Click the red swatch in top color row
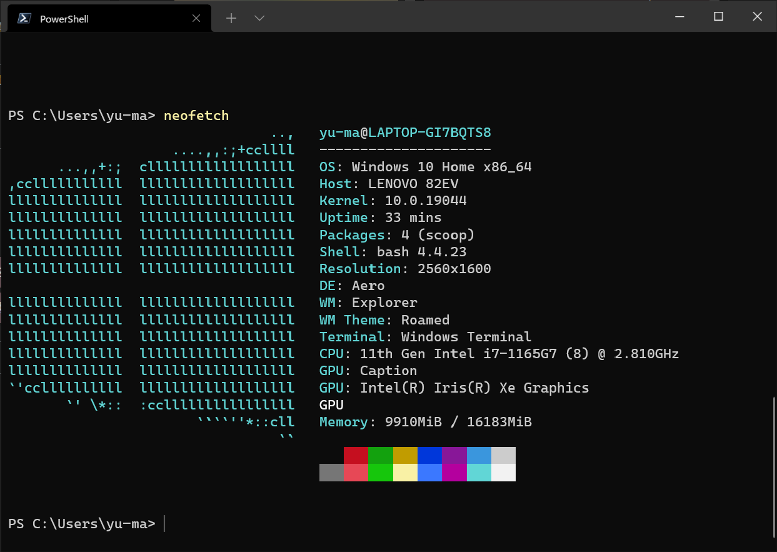 coord(356,455)
